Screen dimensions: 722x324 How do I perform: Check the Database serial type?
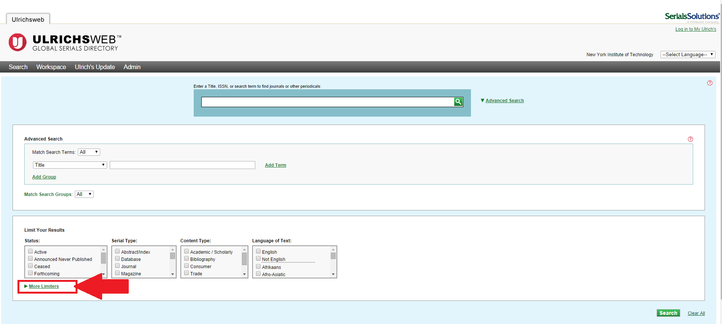(117, 258)
